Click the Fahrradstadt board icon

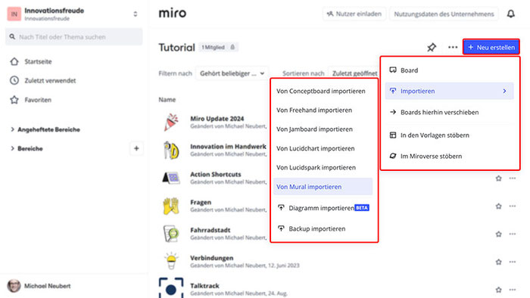(x=171, y=234)
